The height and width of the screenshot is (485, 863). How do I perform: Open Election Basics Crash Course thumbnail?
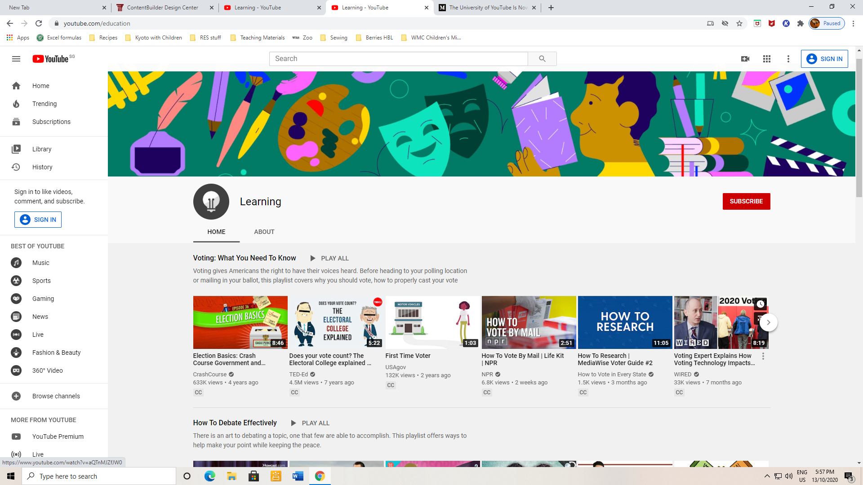pos(240,322)
